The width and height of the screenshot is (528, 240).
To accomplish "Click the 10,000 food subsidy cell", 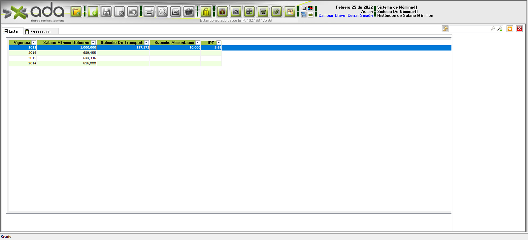I will pos(175,48).
